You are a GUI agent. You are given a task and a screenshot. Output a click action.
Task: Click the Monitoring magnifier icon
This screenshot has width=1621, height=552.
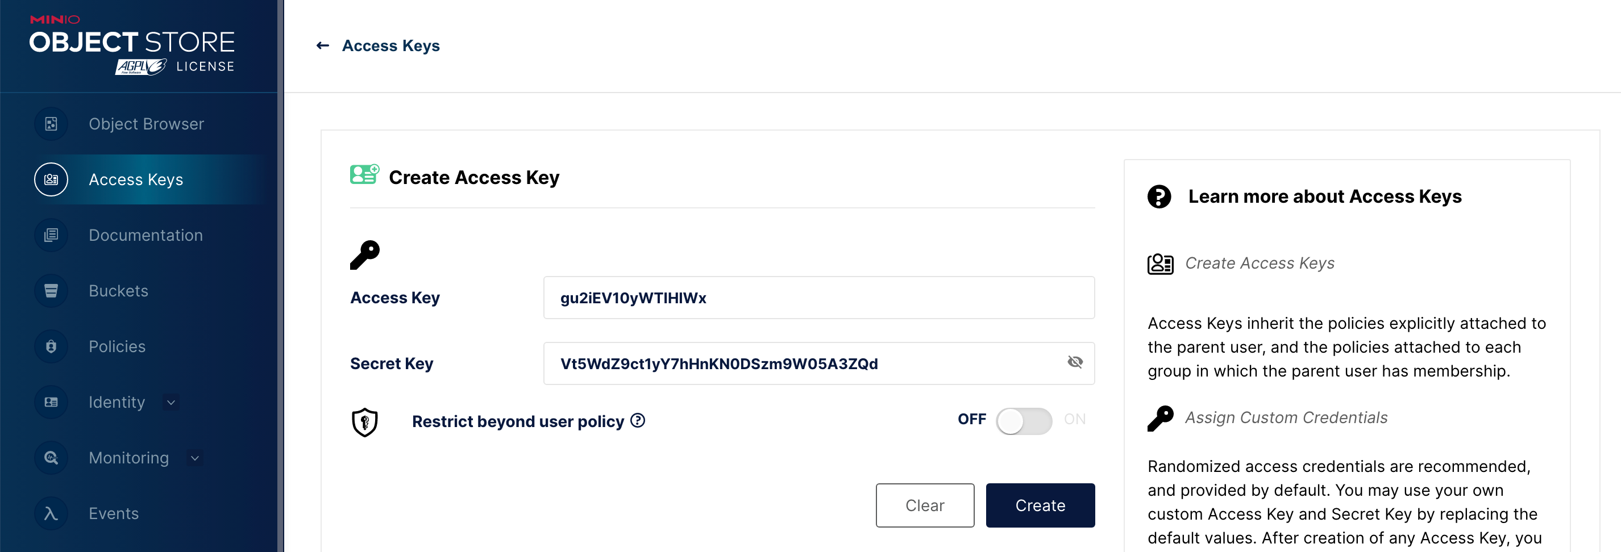(x=51, y=458)
